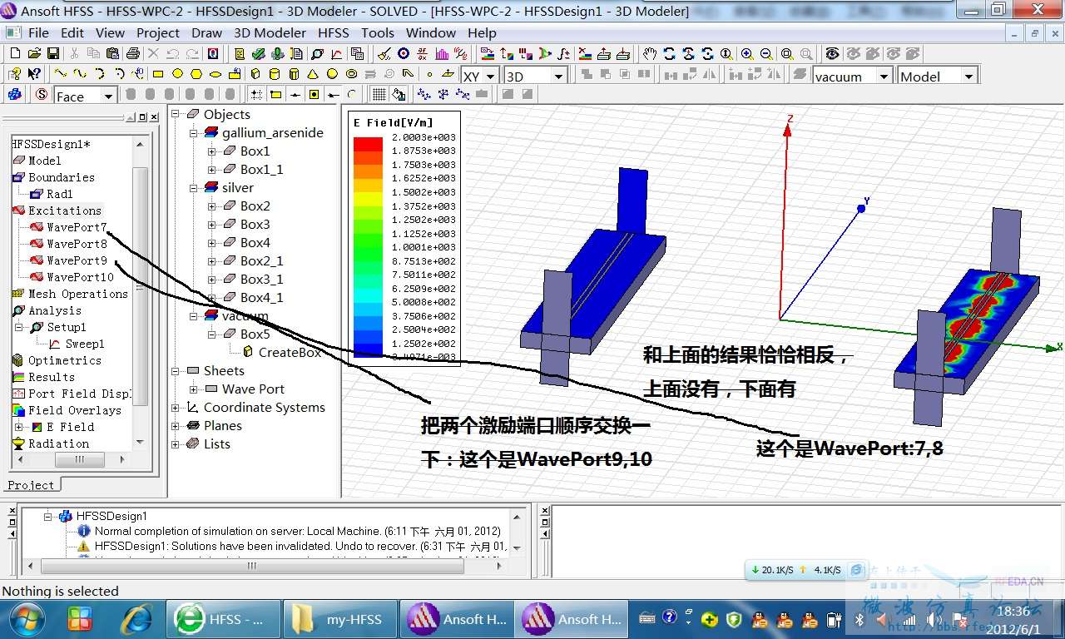Select the Draw Rectangle tool
The height and width of the screenshot is (639, 1065).
(157, 74)
